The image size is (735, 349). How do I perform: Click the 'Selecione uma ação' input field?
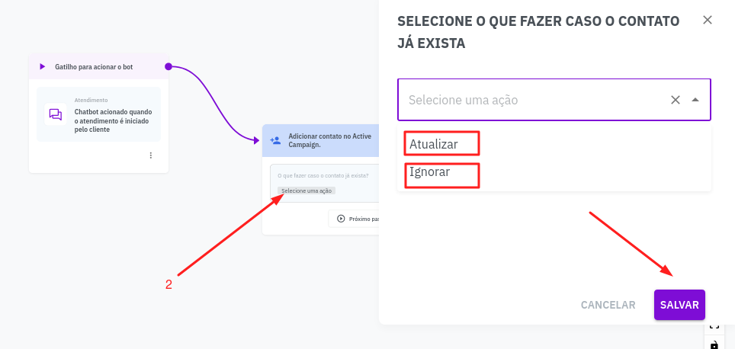(534, 100)
